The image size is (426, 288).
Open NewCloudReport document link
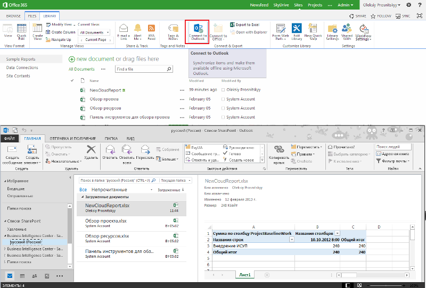coord(105,90)
